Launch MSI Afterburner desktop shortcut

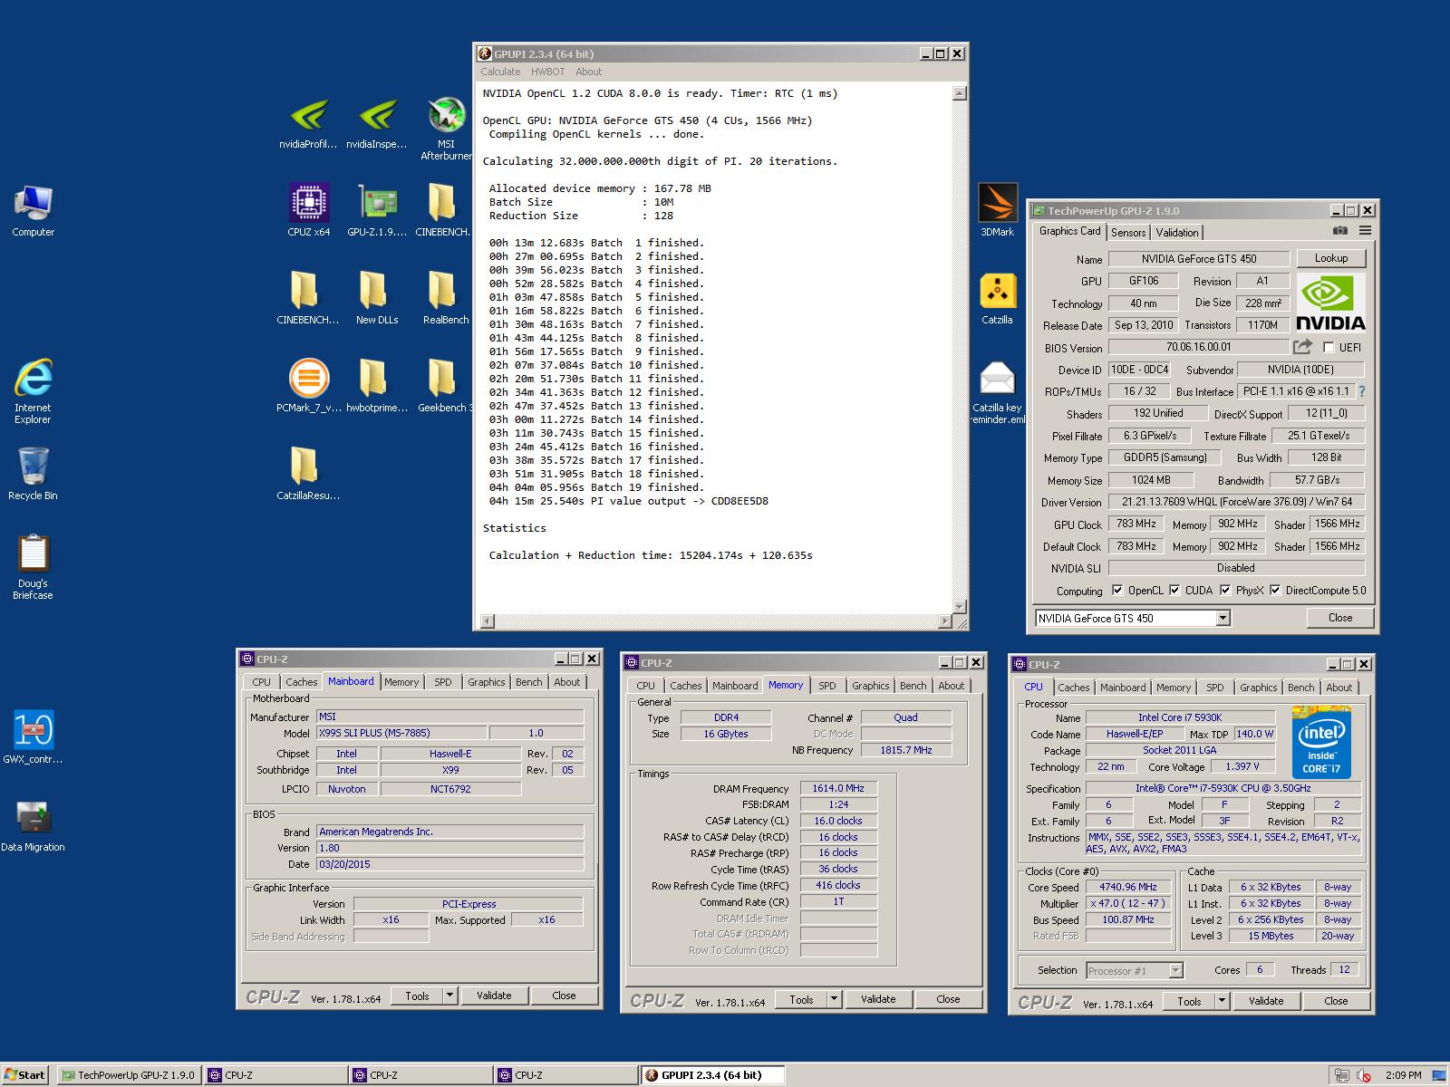446,129
